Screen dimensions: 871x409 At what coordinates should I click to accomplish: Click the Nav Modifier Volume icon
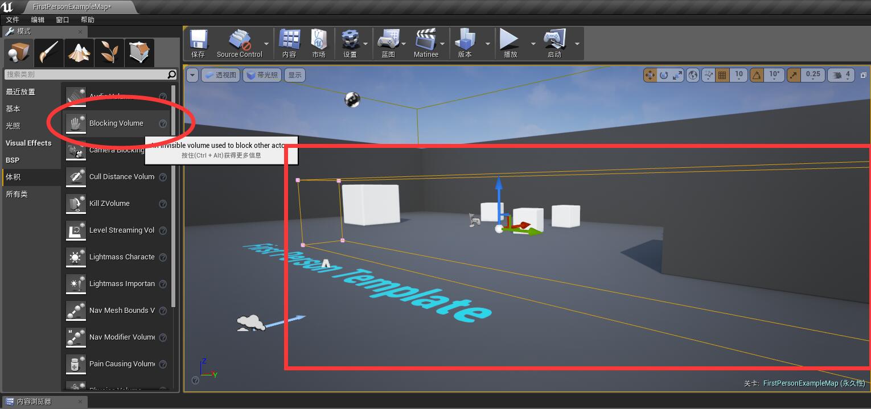pos(76,337)
